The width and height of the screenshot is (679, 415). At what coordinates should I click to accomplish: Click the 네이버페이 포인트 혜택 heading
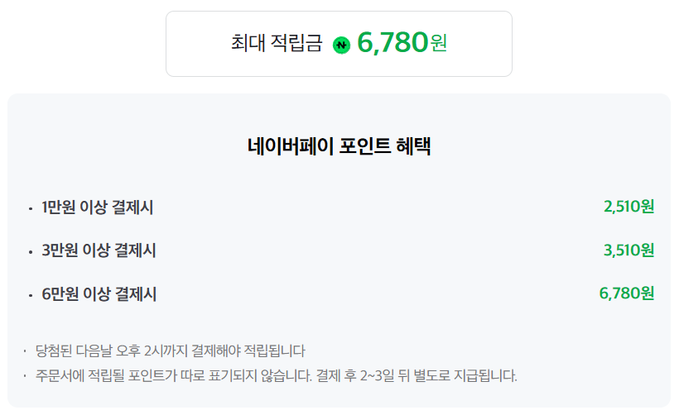click(339, 145)
